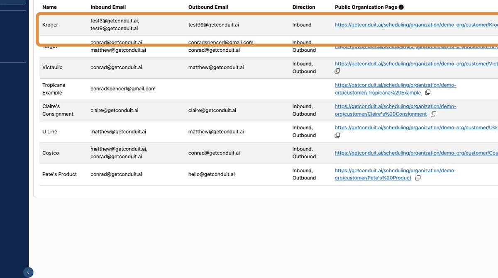Click U Line's inbound email matthew@getconduit.ai

118,132
